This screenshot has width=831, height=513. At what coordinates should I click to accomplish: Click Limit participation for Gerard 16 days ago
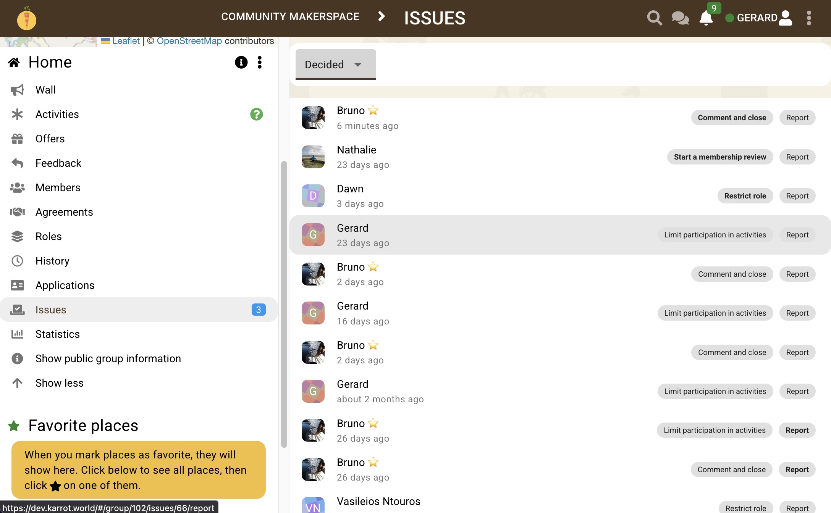pyautogui.click(x=715, y=313)
